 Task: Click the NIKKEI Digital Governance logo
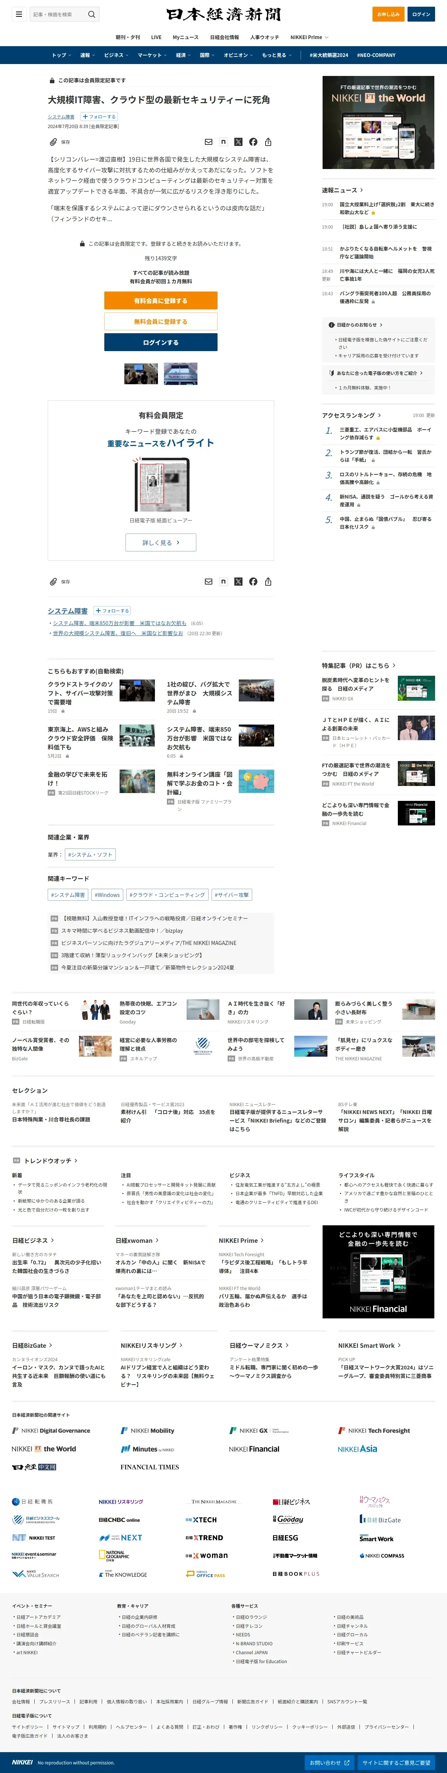coord(51,1430)
